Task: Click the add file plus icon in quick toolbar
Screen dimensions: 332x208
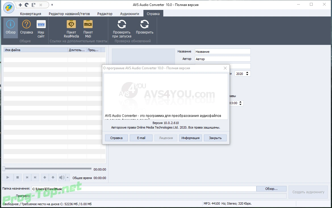Action: click(x=20, y=5)
